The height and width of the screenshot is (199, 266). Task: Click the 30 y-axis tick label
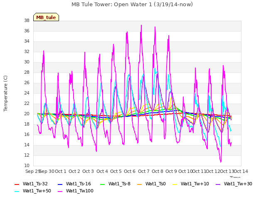[x=27, y=62]
